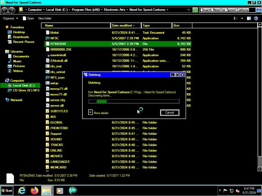
Task: Click the green refresh icon in address bar
Action: (x=195, y=10)
